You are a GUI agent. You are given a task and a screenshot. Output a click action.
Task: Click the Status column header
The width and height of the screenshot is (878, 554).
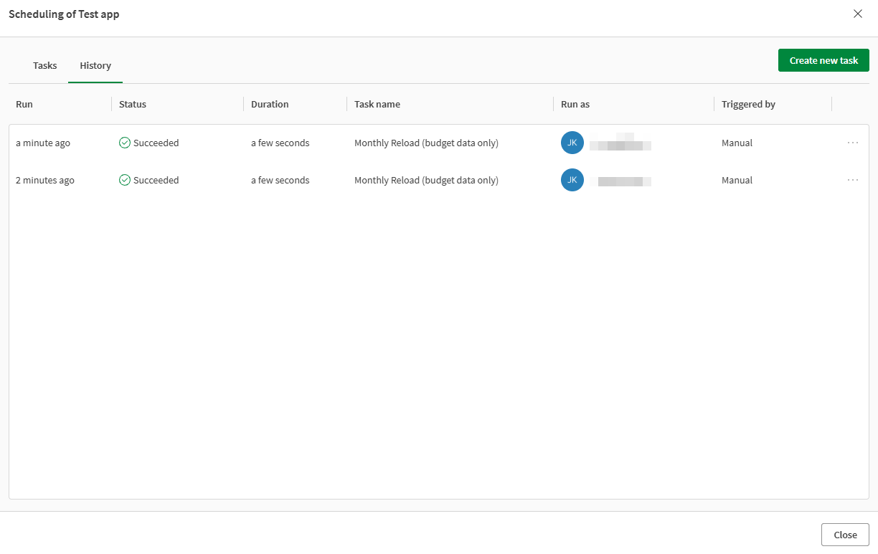pyautogui.click(x=132, y=104)
